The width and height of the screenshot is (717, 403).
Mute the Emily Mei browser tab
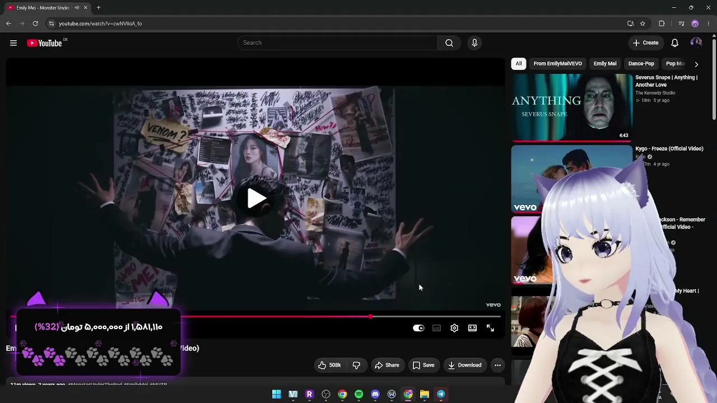77,8
